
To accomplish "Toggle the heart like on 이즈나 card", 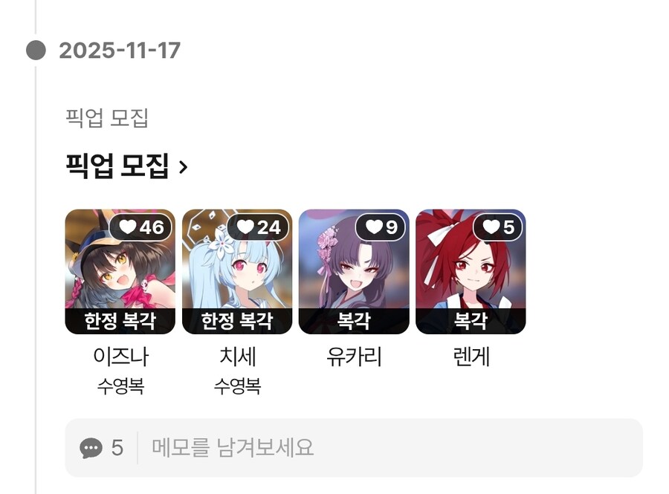I will pos(140,227).
